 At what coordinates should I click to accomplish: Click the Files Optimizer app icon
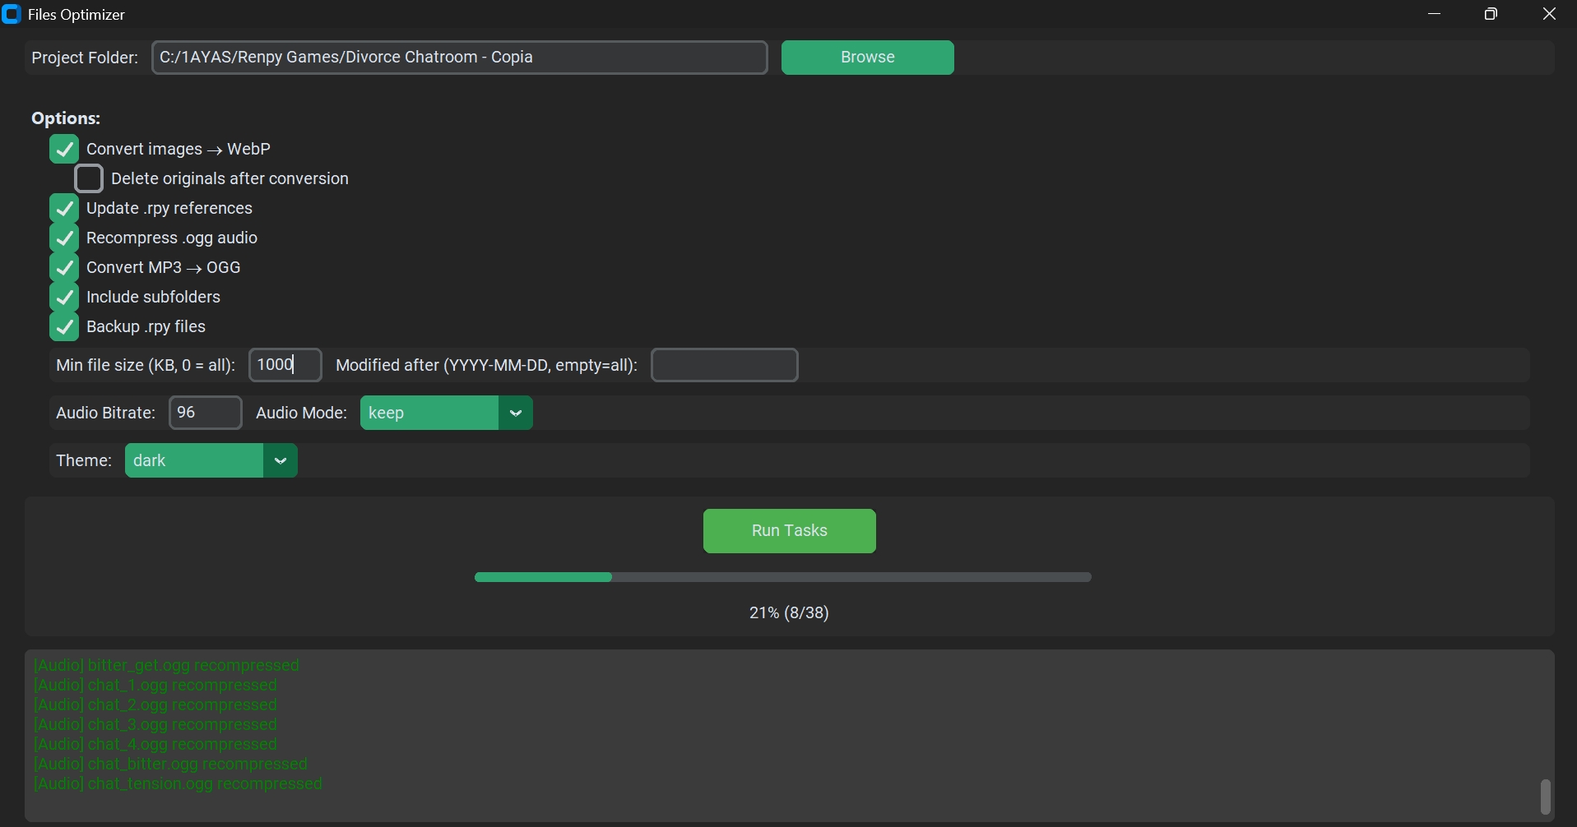(12, 15)
